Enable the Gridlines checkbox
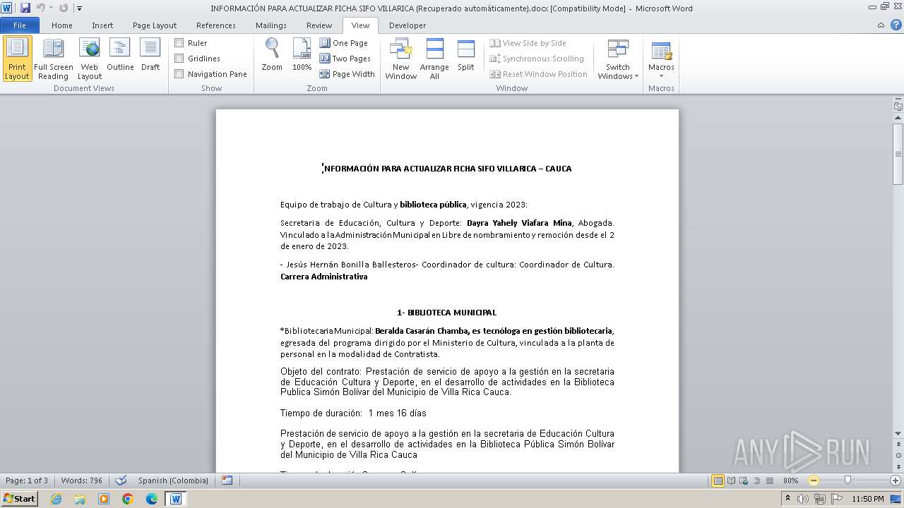 179,59
